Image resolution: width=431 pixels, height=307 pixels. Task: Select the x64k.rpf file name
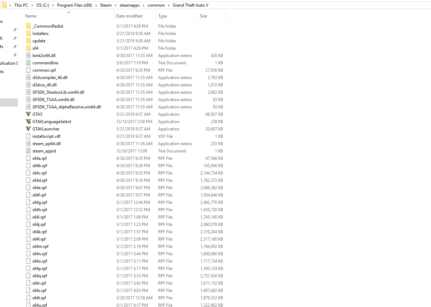tap(39, 232)
